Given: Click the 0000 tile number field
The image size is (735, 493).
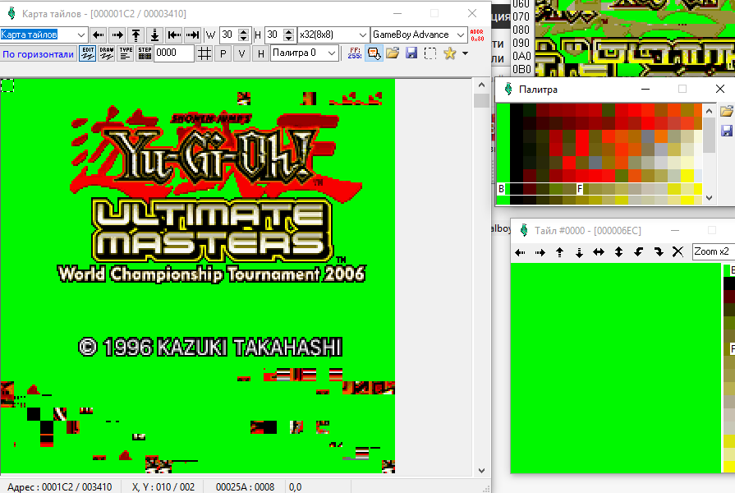Looking at the screenshot, I should point(174,53).
